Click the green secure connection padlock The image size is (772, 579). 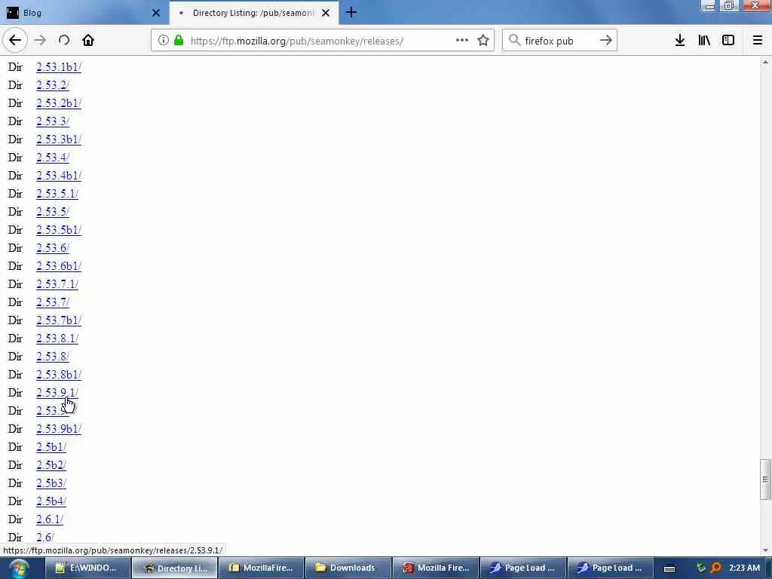coord(179,41)
